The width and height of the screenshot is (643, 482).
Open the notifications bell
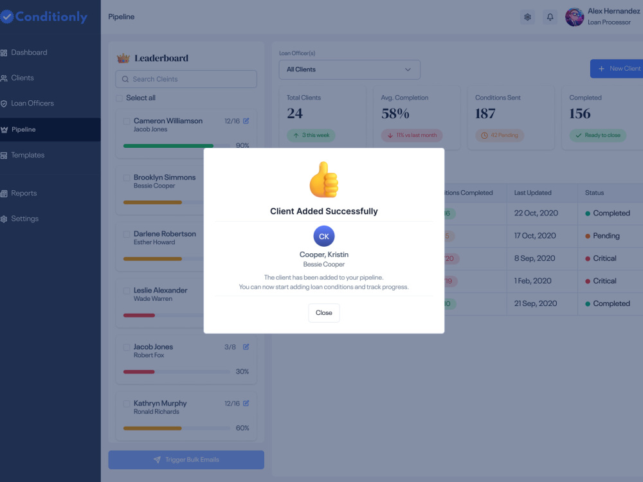(x=550, y=17)
